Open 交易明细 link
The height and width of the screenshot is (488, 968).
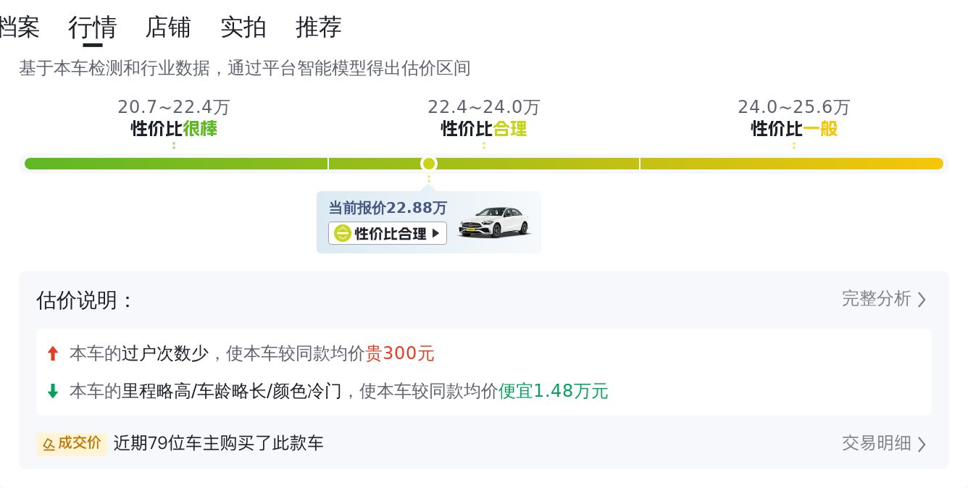(876, 443)
